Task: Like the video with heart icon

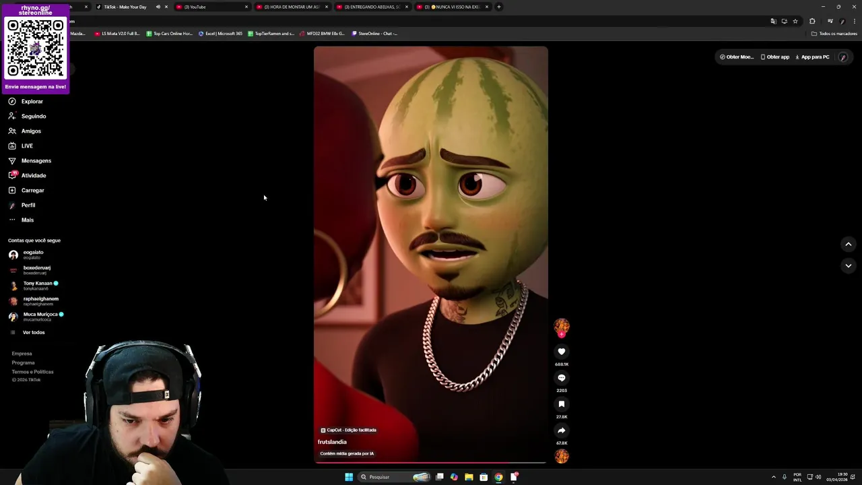Action: (x=562, y=352)
